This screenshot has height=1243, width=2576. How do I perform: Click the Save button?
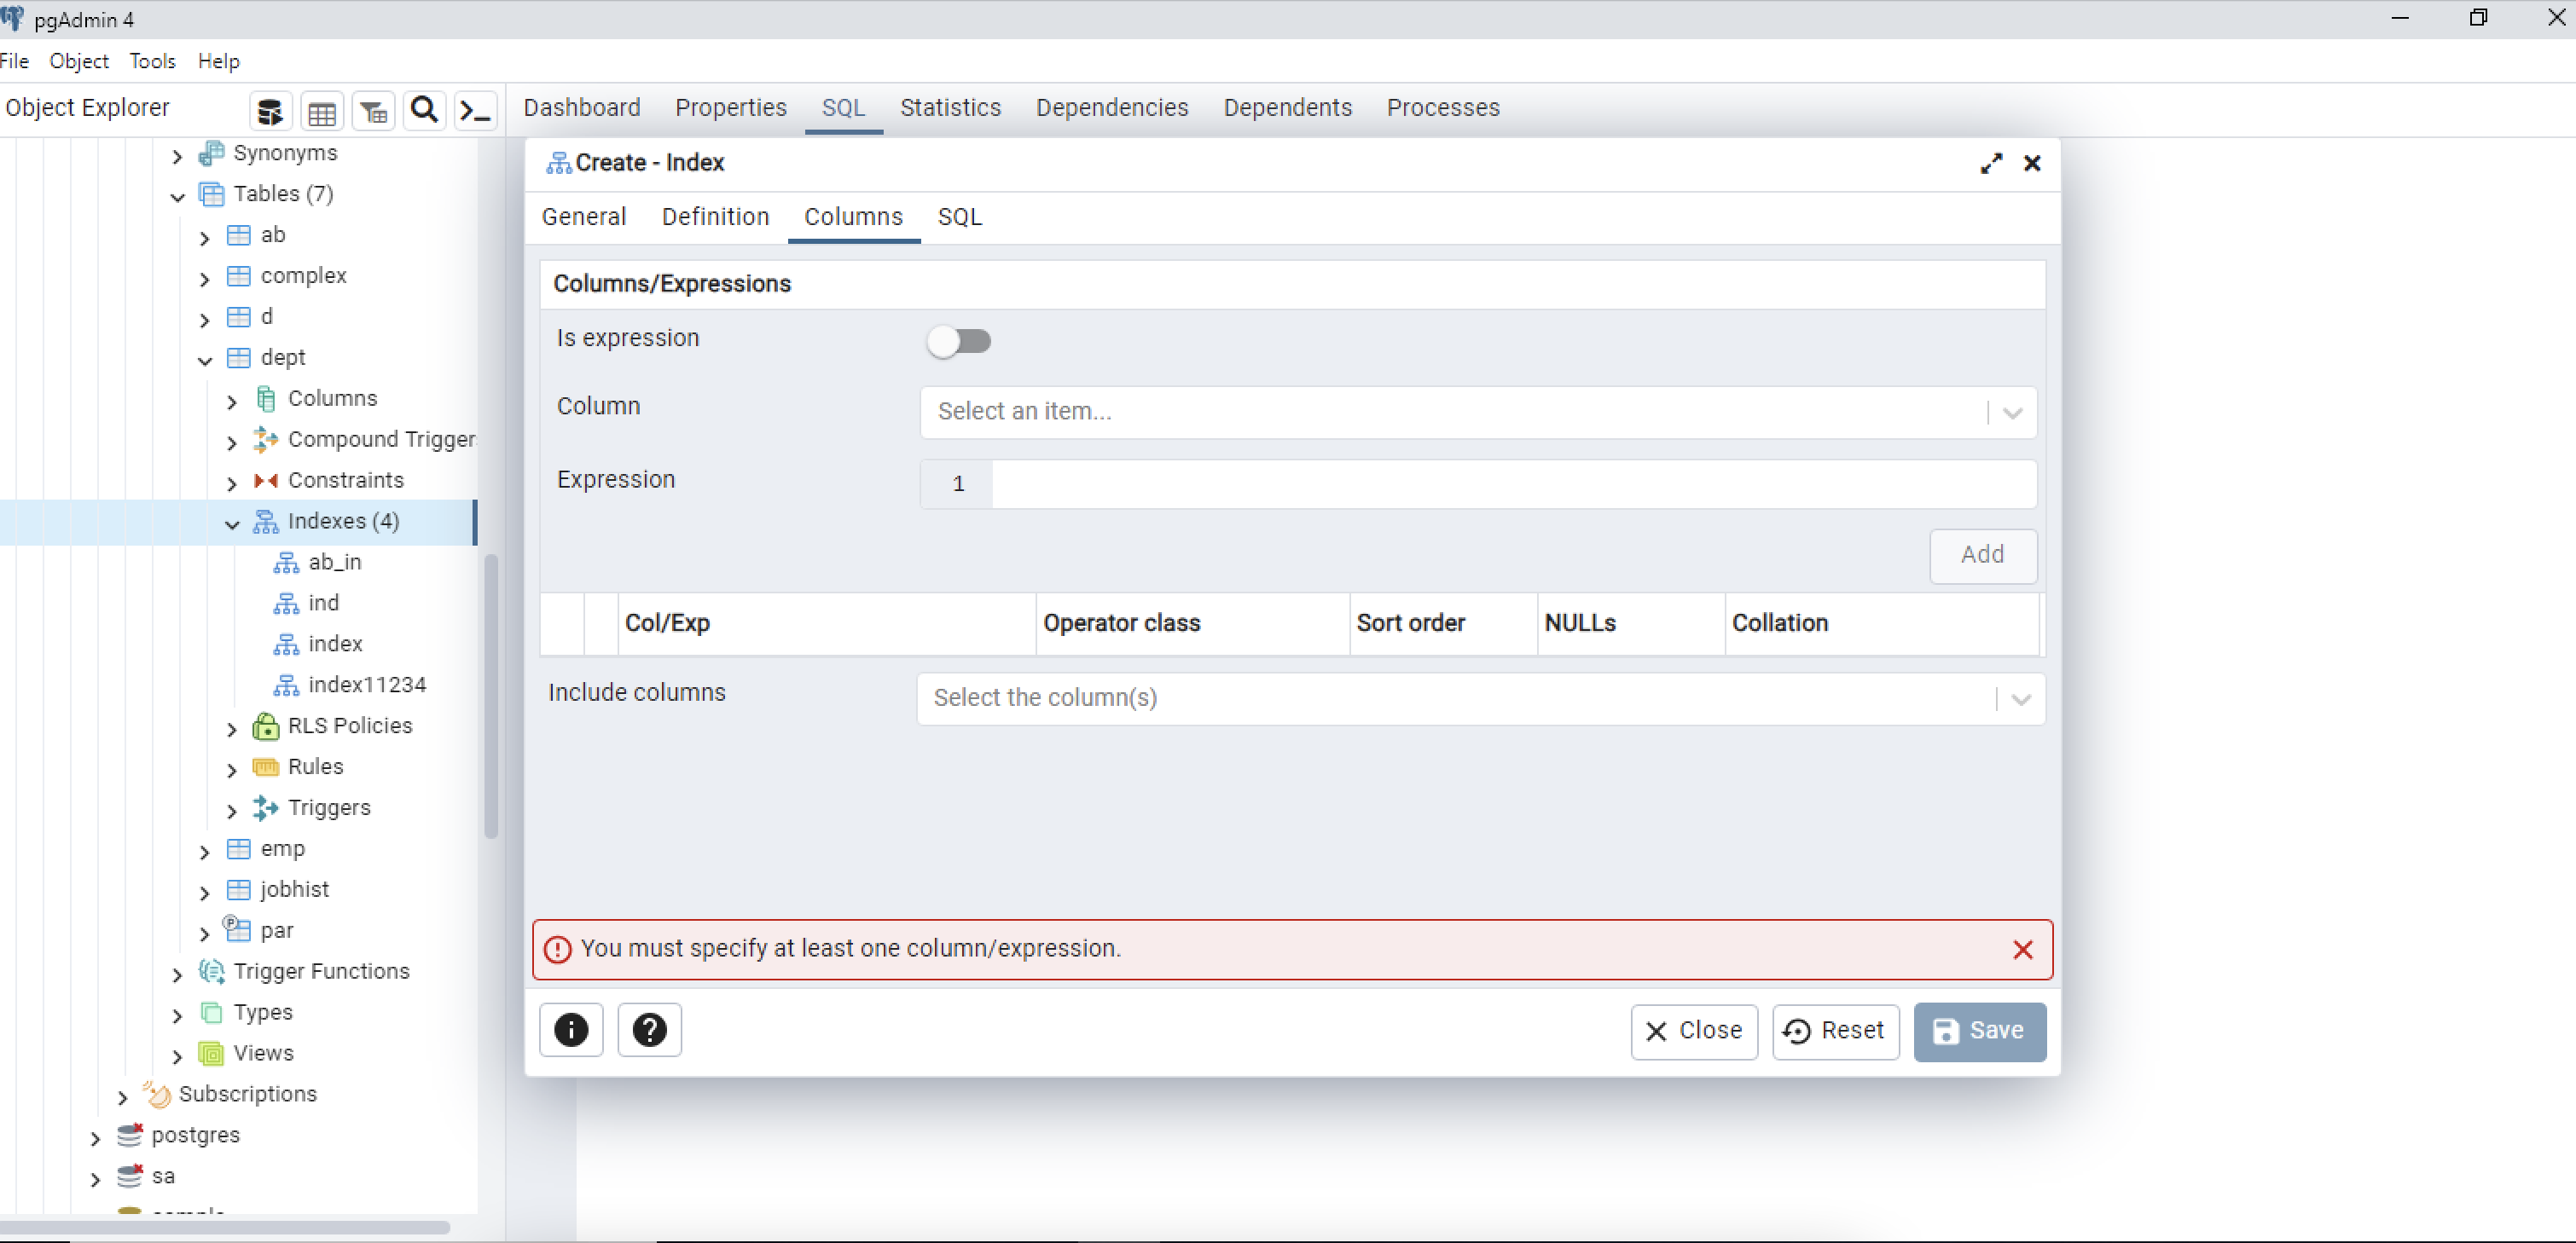[x=1979, y=1032]
